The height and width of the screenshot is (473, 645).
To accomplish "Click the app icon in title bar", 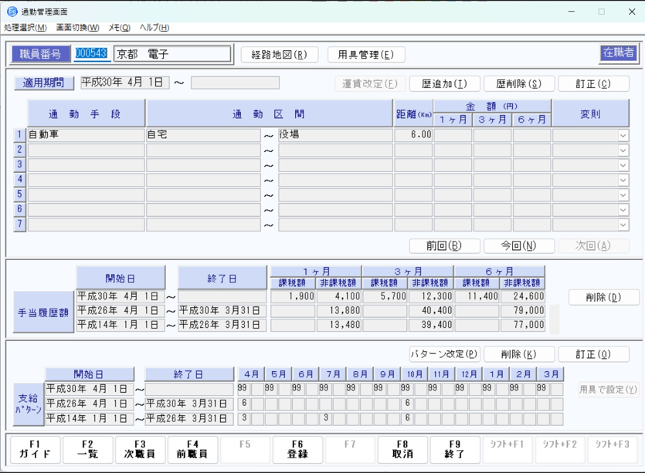I will (12, 12).
